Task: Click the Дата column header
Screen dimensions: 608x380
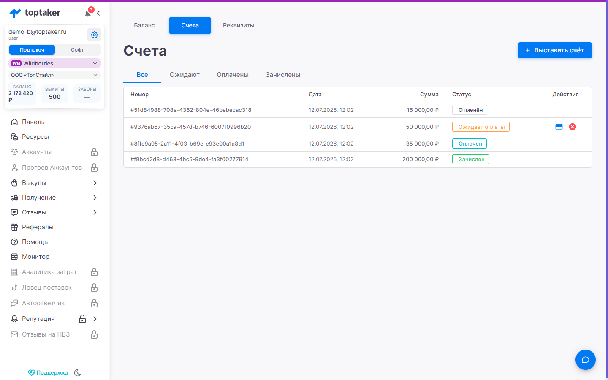Action: [x=315, y=95]
